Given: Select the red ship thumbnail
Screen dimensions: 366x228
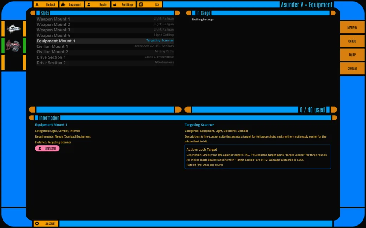Looking at the screenshot, I should click(14, 46).
